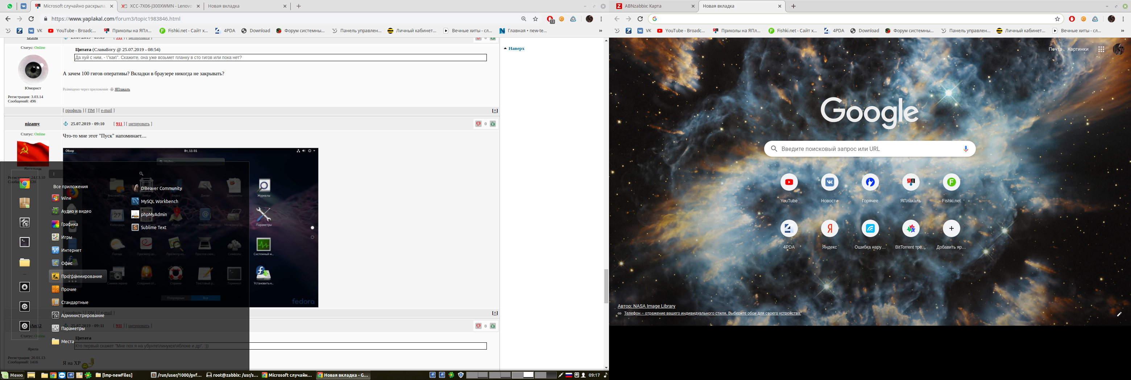Click the add shortcut plus tile
The width and height of the screenshot is (1131, 380).
click(951, 229)
